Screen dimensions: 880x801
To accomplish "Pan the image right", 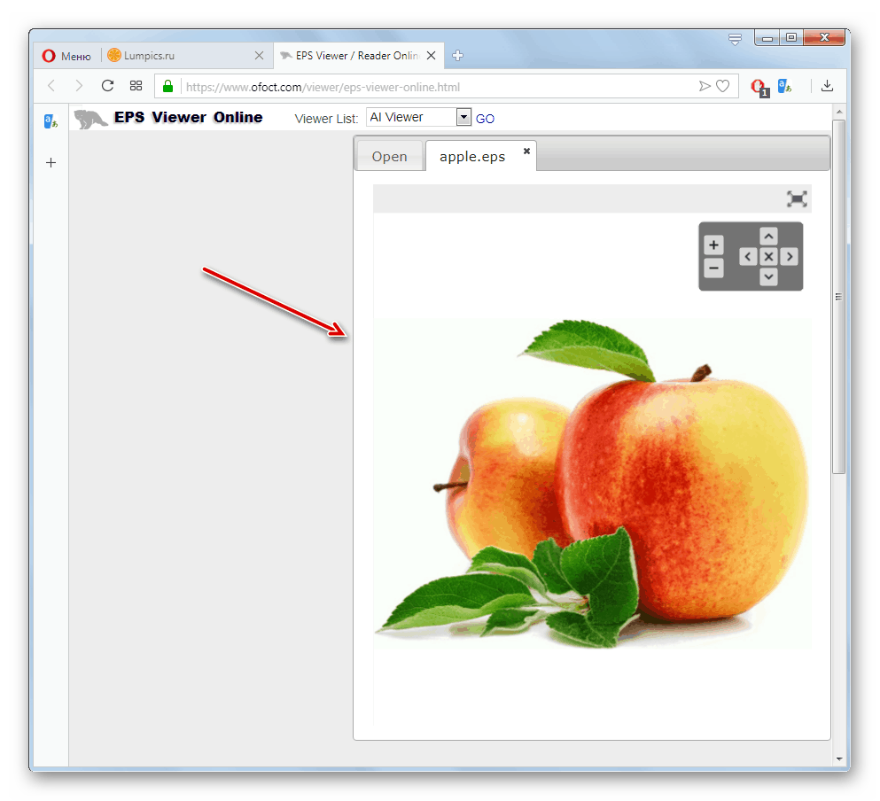I will (789, 257).
